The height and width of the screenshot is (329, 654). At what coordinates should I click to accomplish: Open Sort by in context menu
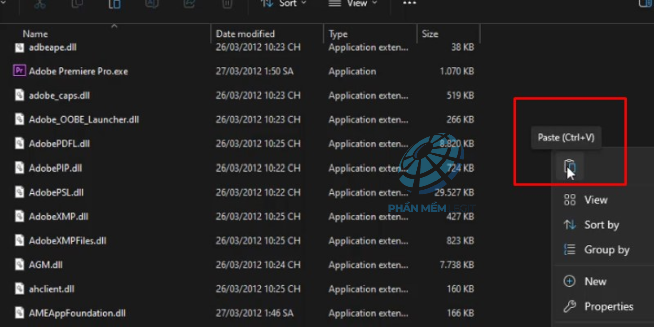click(x=602, y=225)
